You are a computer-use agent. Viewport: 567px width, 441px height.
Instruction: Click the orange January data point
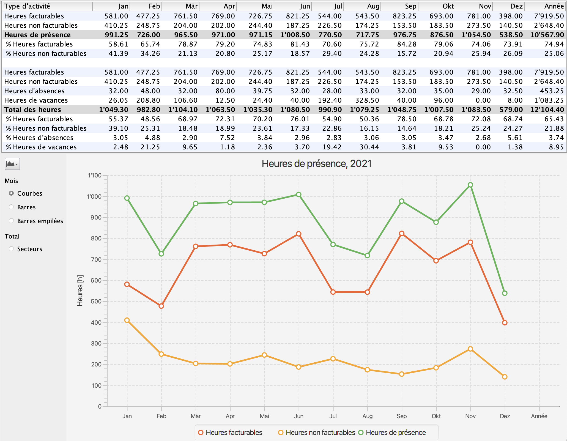pos(127,320)
